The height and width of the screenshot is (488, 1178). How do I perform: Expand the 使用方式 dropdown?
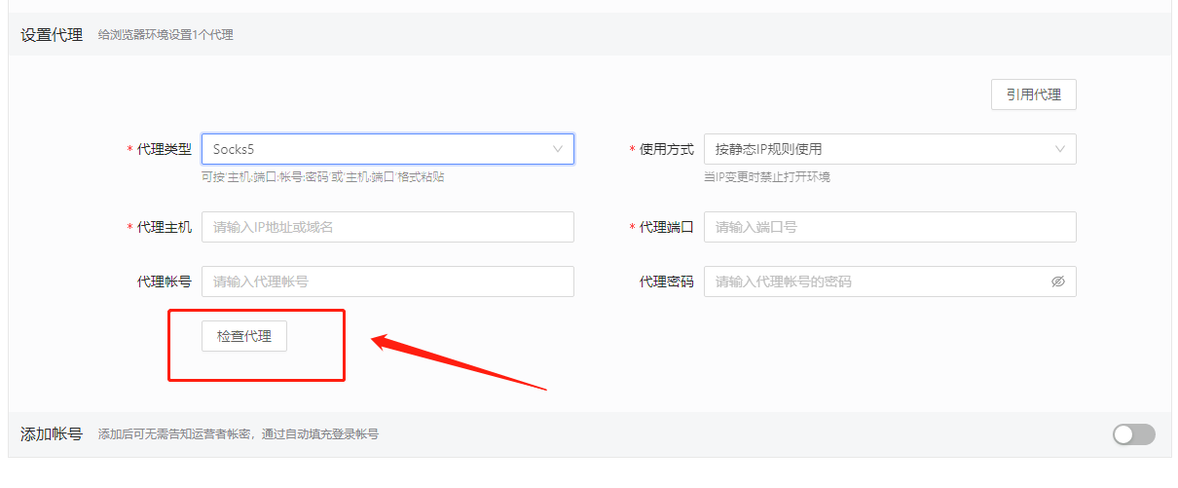pyautogui.click(x=890, y=149)
